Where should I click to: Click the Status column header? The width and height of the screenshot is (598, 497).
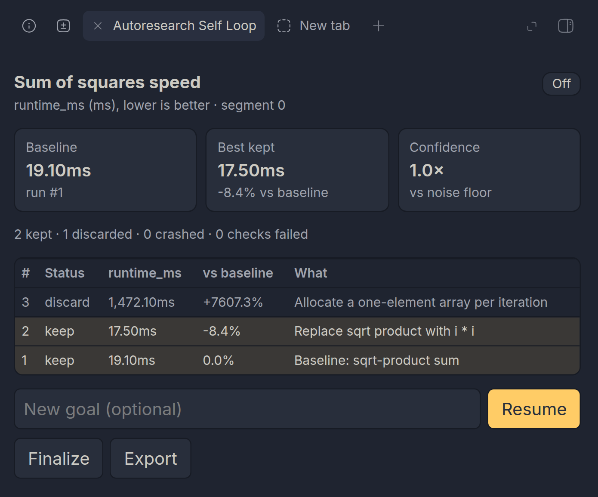tap(65, 273)
